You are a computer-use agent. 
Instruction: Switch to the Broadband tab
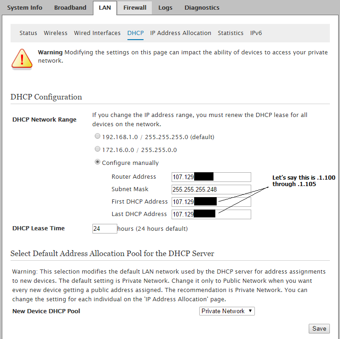(70, 8)
